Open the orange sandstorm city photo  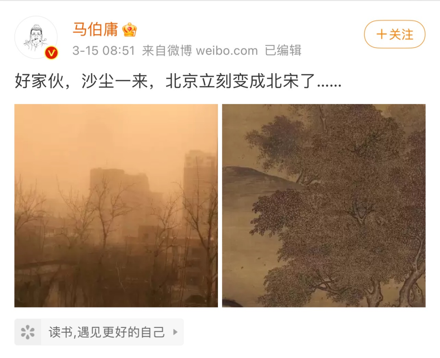[116, 205]
